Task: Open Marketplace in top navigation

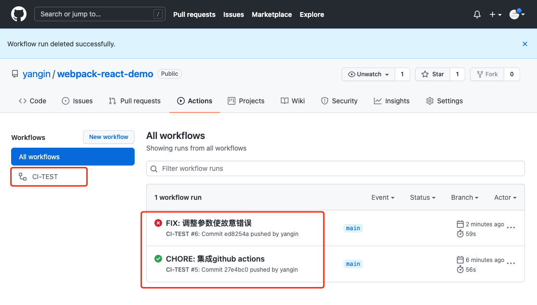Action: point(272,14)
